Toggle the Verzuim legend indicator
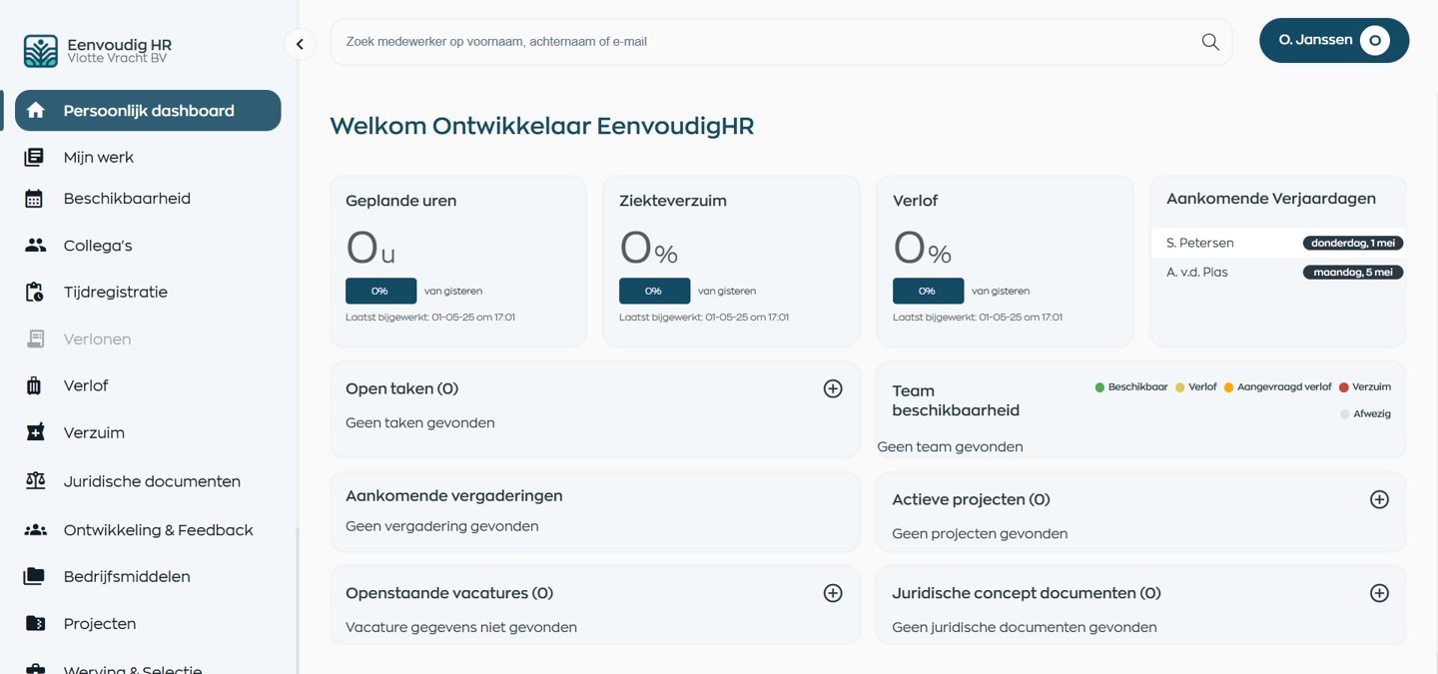The image size is (1438, 674). click(x=1347, y=386)
